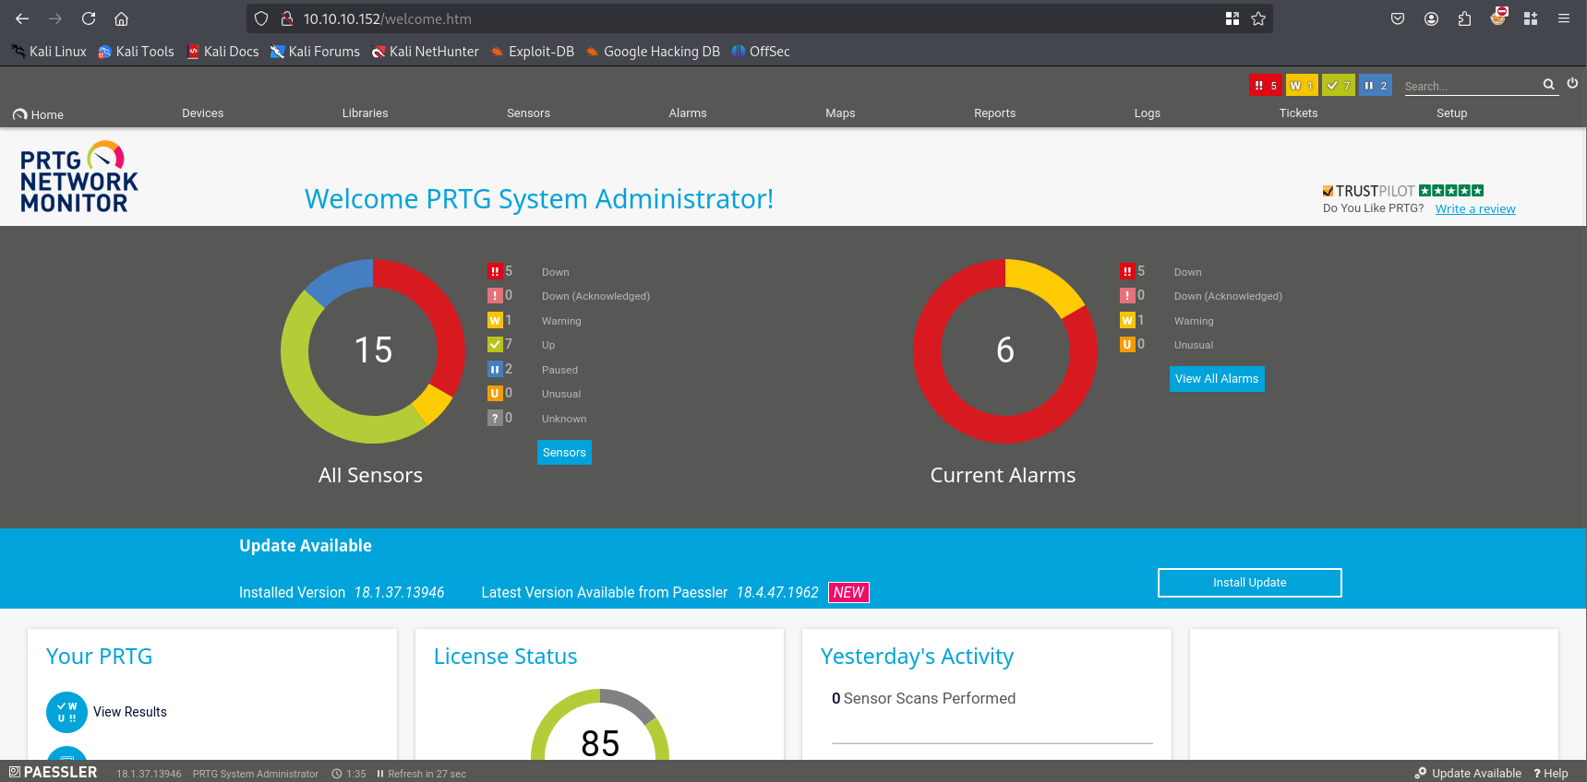Screen dimensions: 1587x782
Task: Click the yellow Warning badge in header
Action: click(1302, 85)
